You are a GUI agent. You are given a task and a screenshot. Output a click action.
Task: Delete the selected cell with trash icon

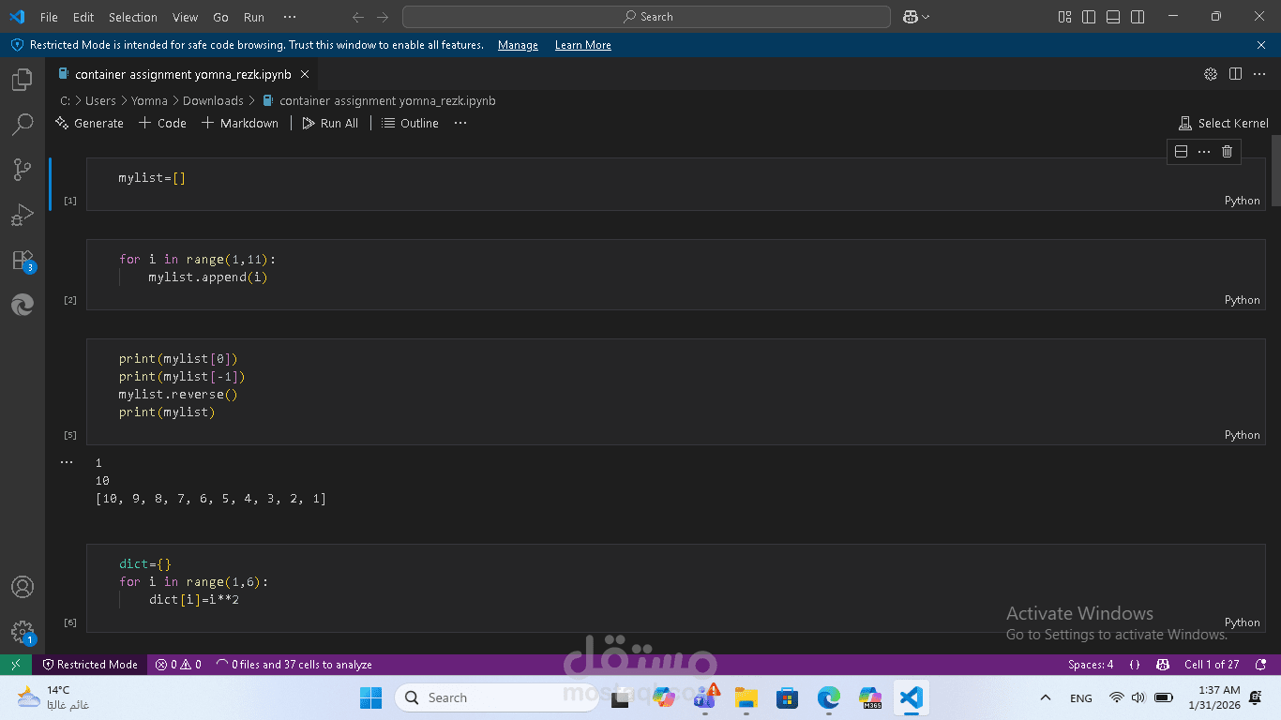pyautogui.click(x=1227, y=151)
